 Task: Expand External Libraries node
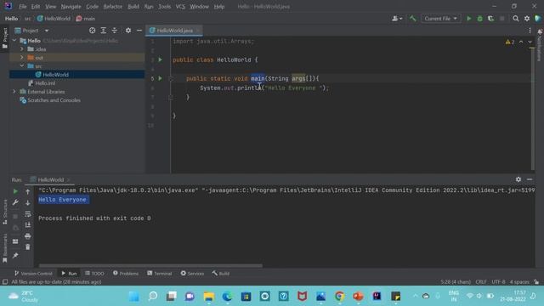14,92
